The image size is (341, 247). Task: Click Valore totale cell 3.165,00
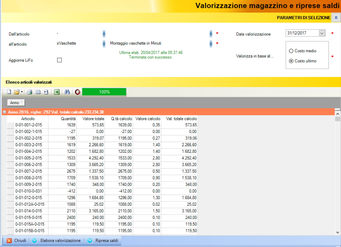point(91,211)
